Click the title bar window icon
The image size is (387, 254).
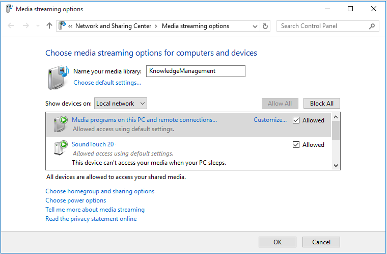click(x=9, y=9)
